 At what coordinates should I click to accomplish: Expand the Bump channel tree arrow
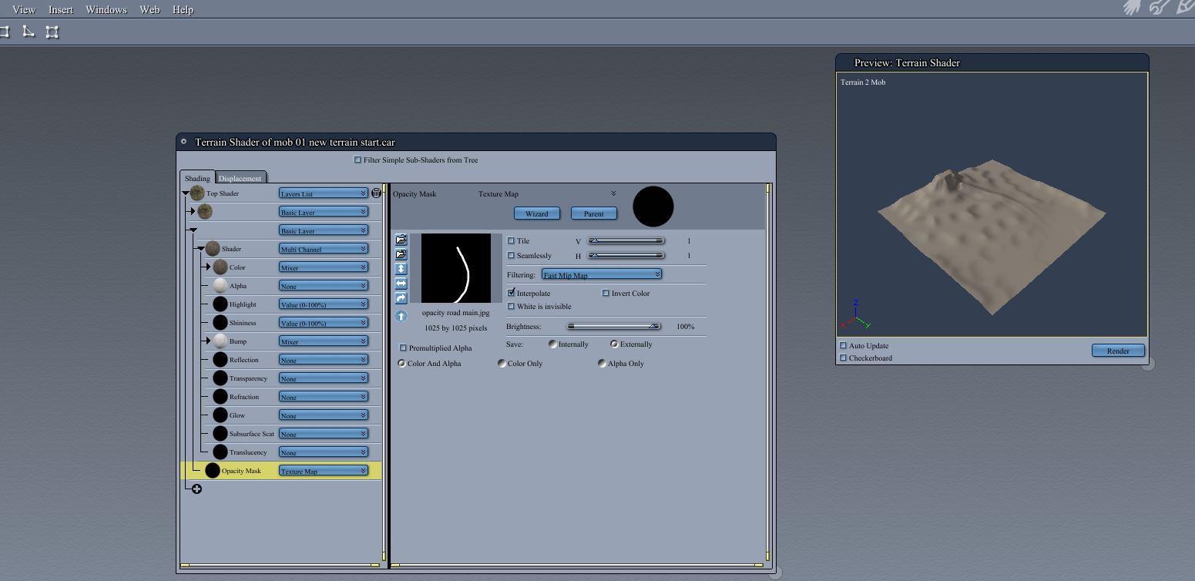pos(208,341)
